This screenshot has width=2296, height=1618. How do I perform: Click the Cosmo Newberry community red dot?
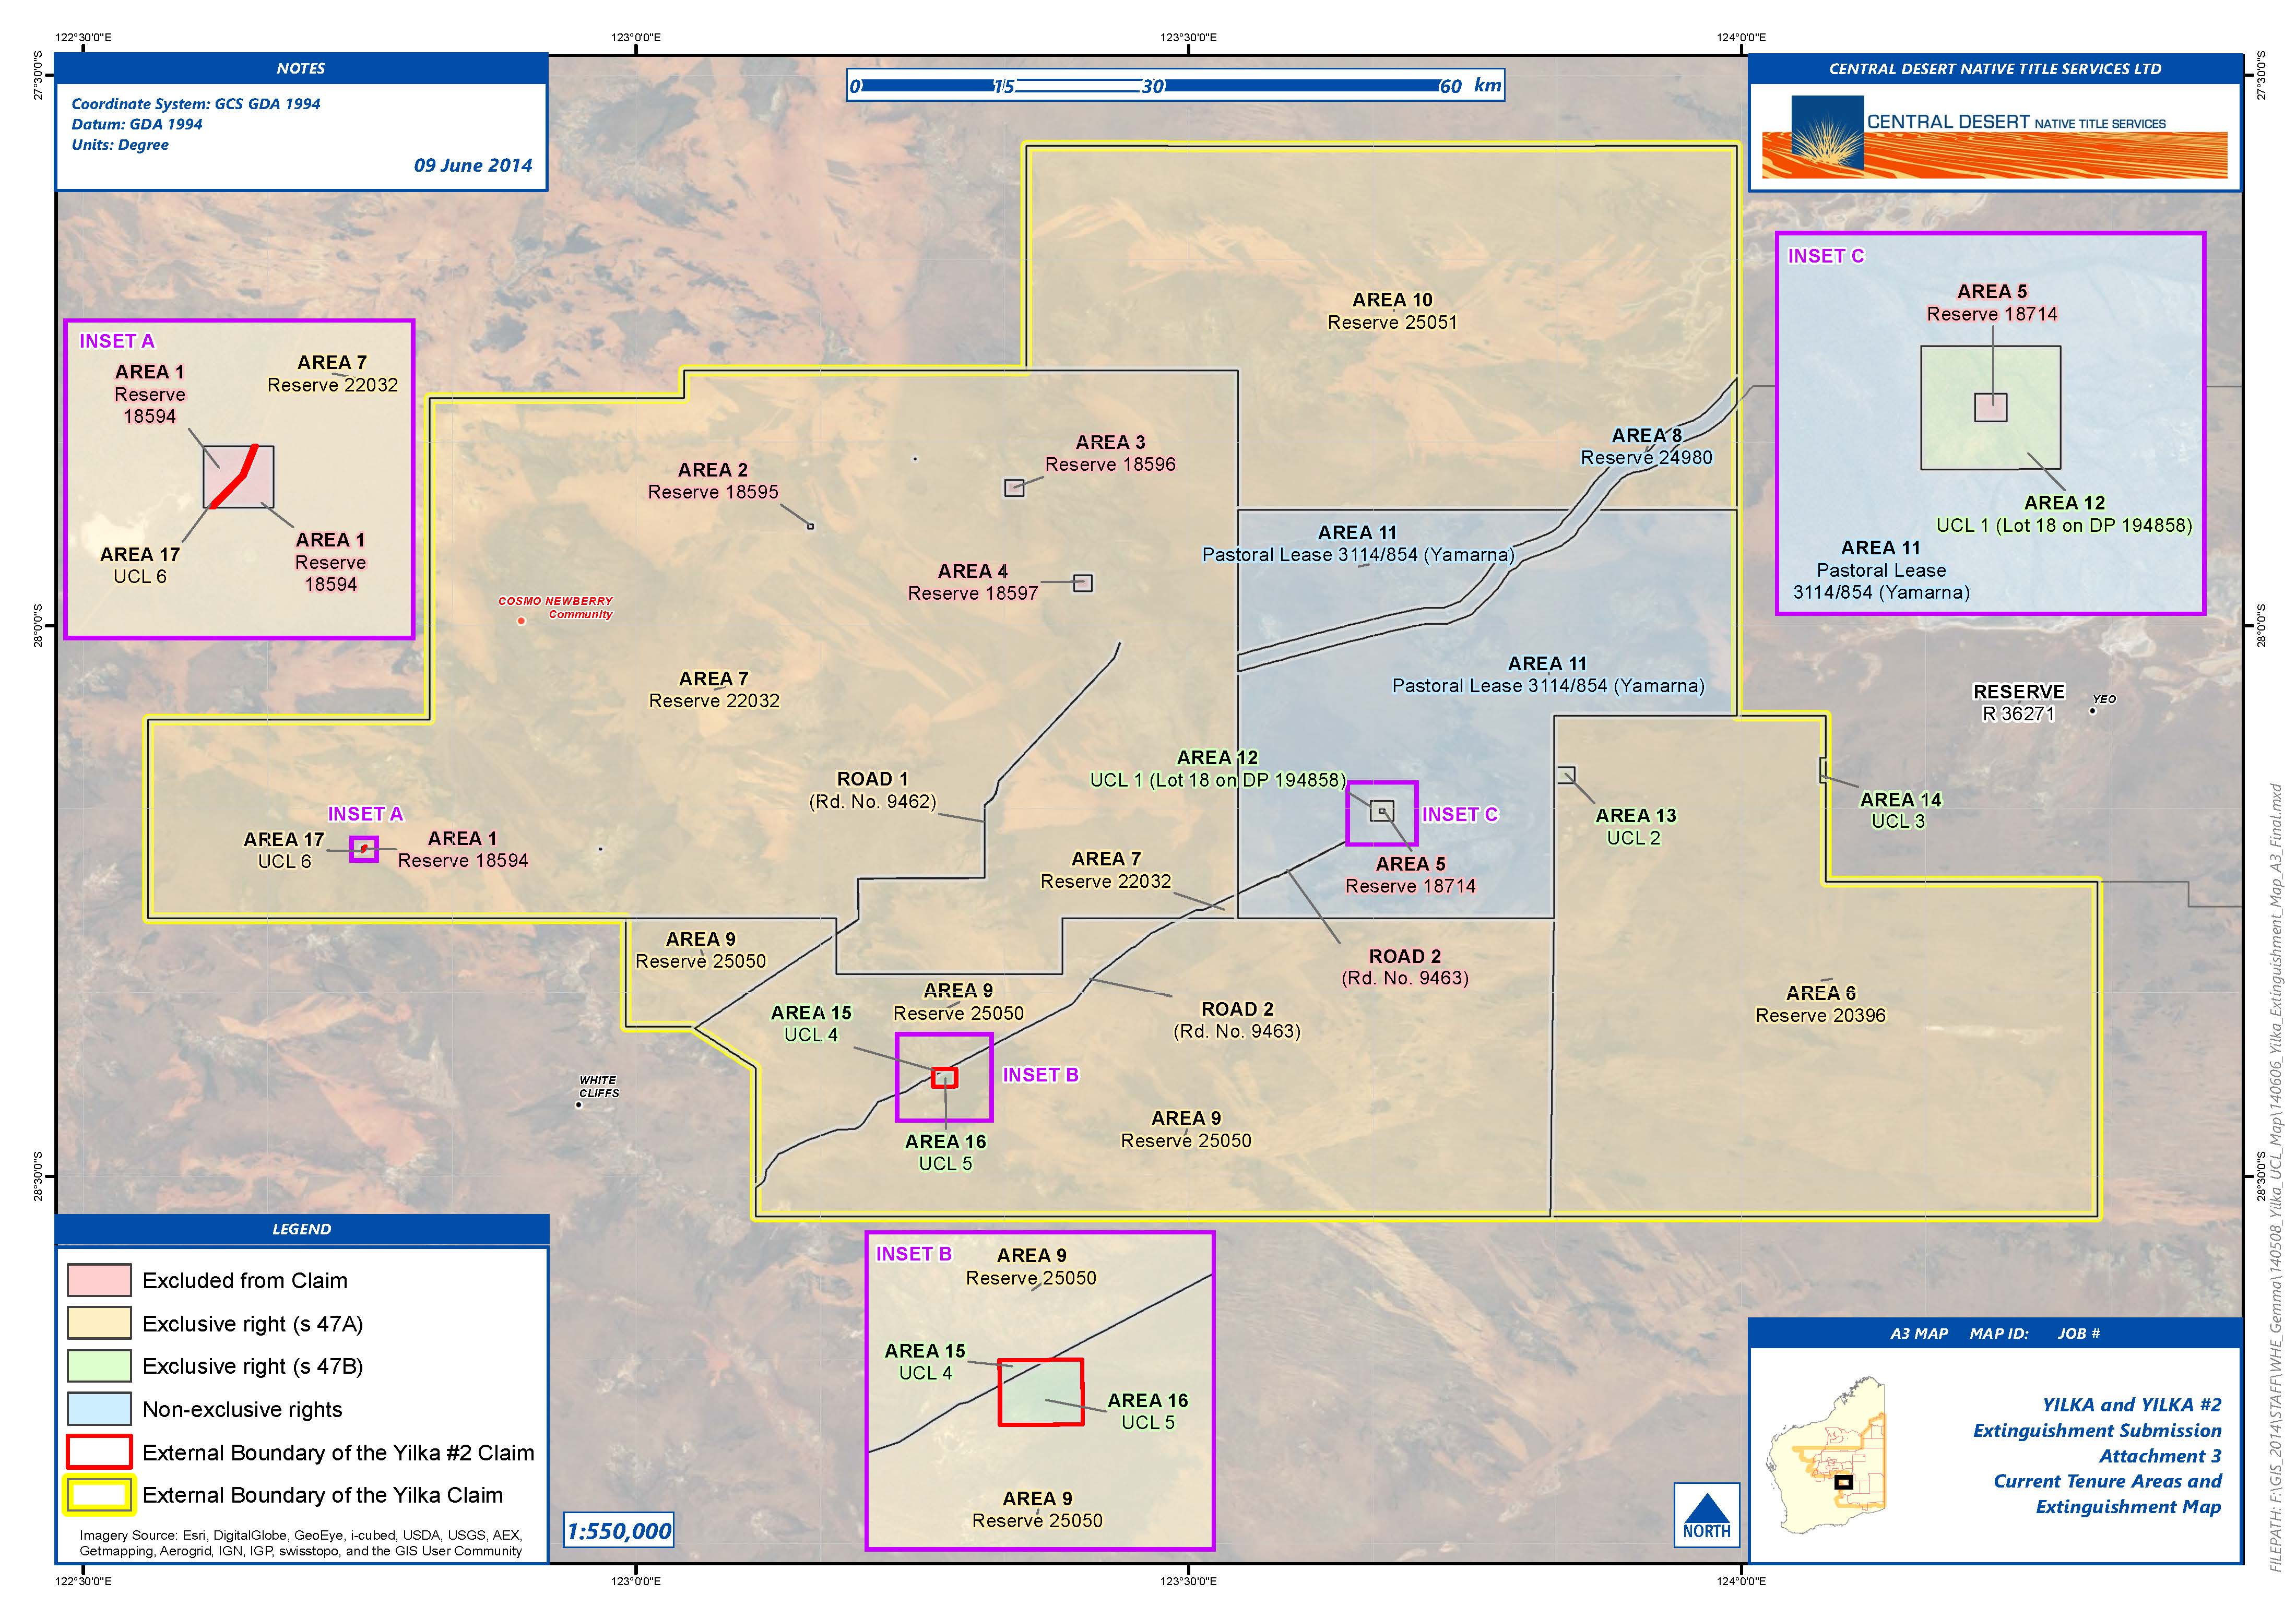(521, 621)
